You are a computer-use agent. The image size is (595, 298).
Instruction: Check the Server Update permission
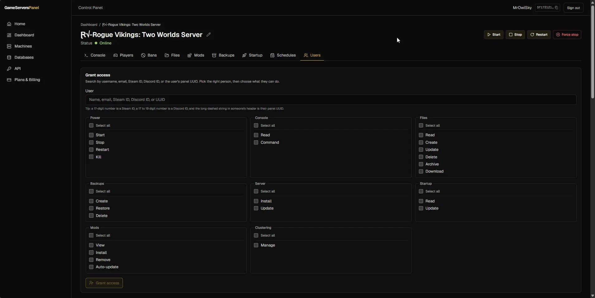click(256, 208)
